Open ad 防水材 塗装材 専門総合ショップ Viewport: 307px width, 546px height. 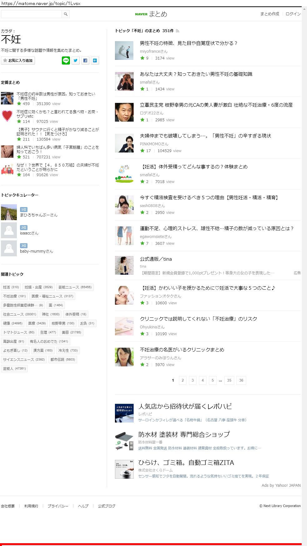tap(184, 434)
